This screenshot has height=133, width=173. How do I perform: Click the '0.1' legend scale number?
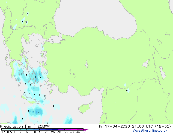(x=3, y=132)
